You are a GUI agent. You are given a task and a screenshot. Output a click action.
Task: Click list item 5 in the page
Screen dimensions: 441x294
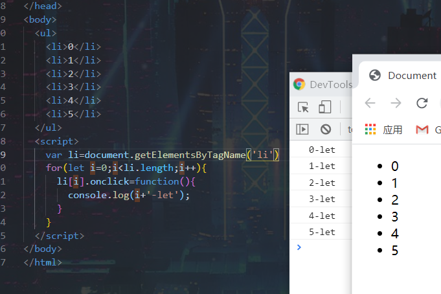[394, 251]
